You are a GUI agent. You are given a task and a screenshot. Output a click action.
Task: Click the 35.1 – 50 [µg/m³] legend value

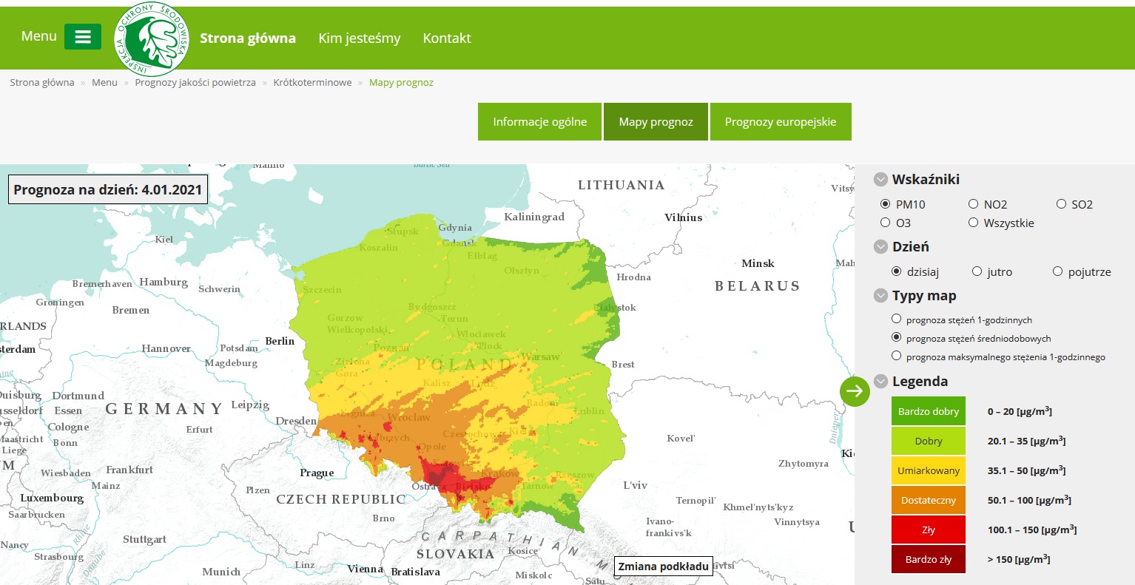click(1027, 470)
